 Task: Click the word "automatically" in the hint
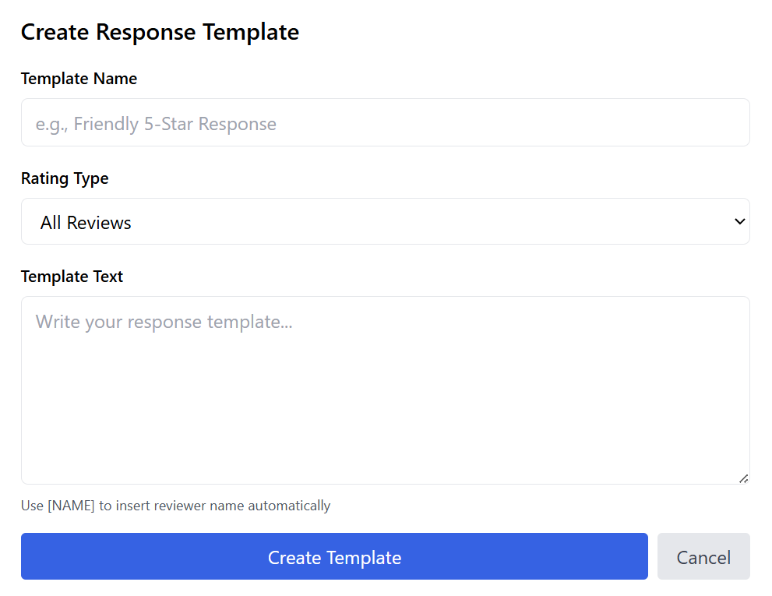tap(289, 506)
